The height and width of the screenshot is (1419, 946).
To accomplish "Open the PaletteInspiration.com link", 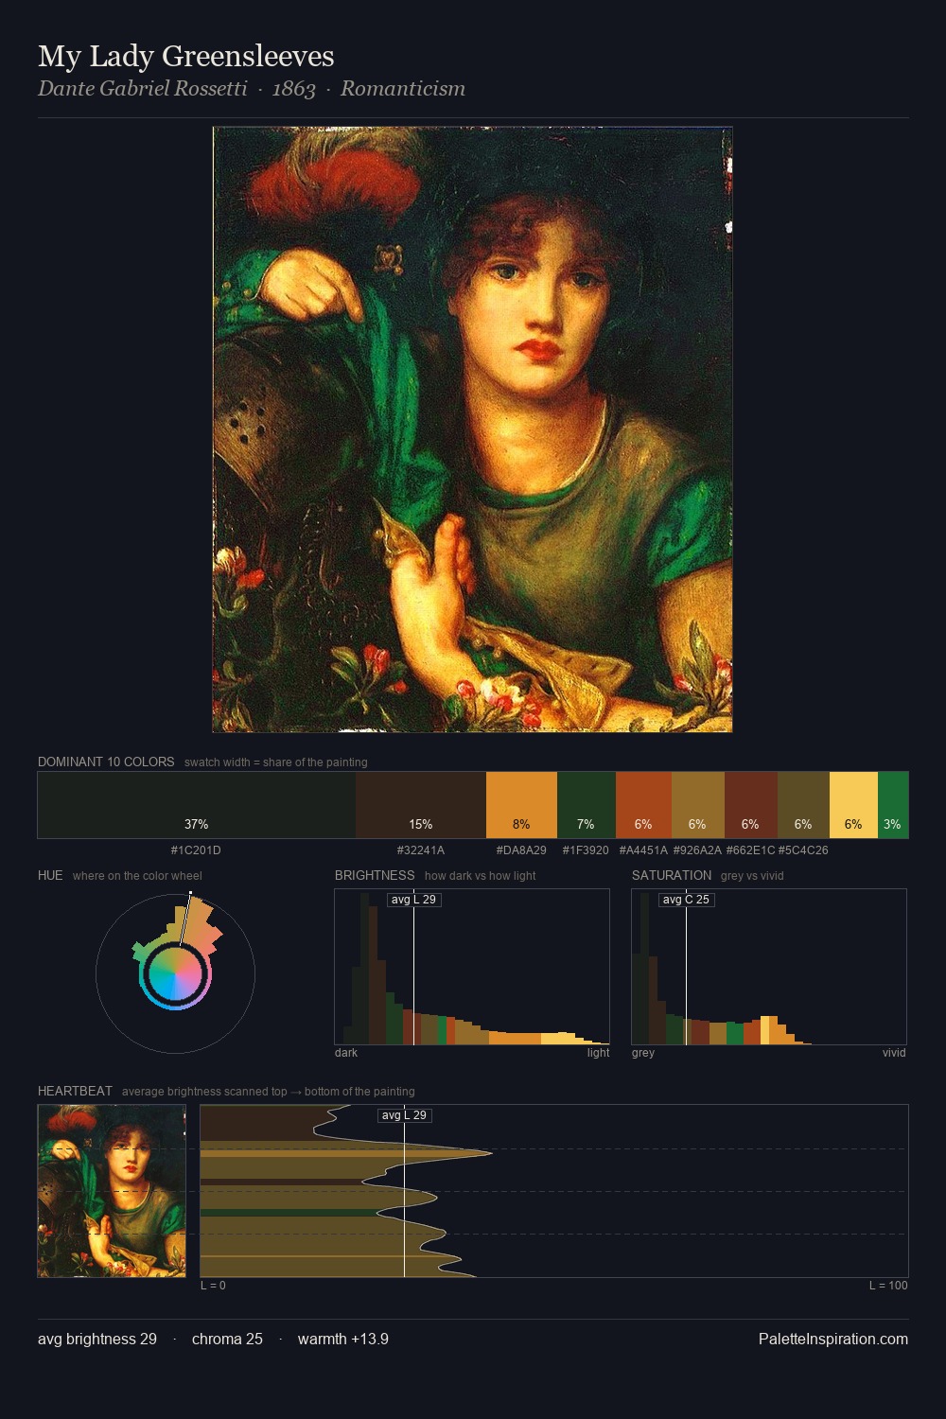I will click(x=833, y=1339).
